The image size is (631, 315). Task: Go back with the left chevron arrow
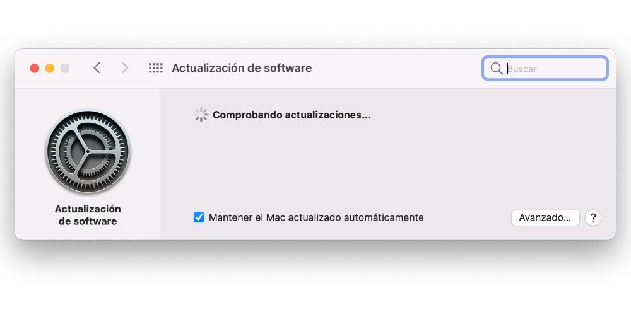(x=97, y=68)
